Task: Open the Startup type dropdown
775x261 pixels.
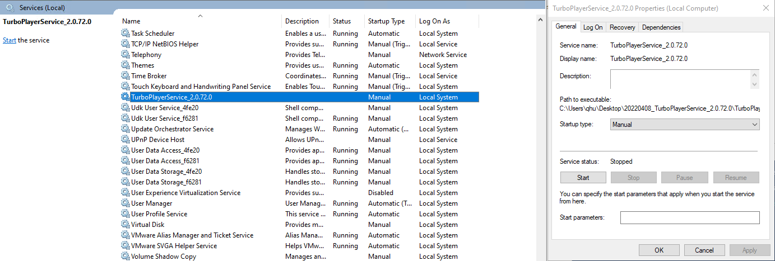Action: pos(684,125)
